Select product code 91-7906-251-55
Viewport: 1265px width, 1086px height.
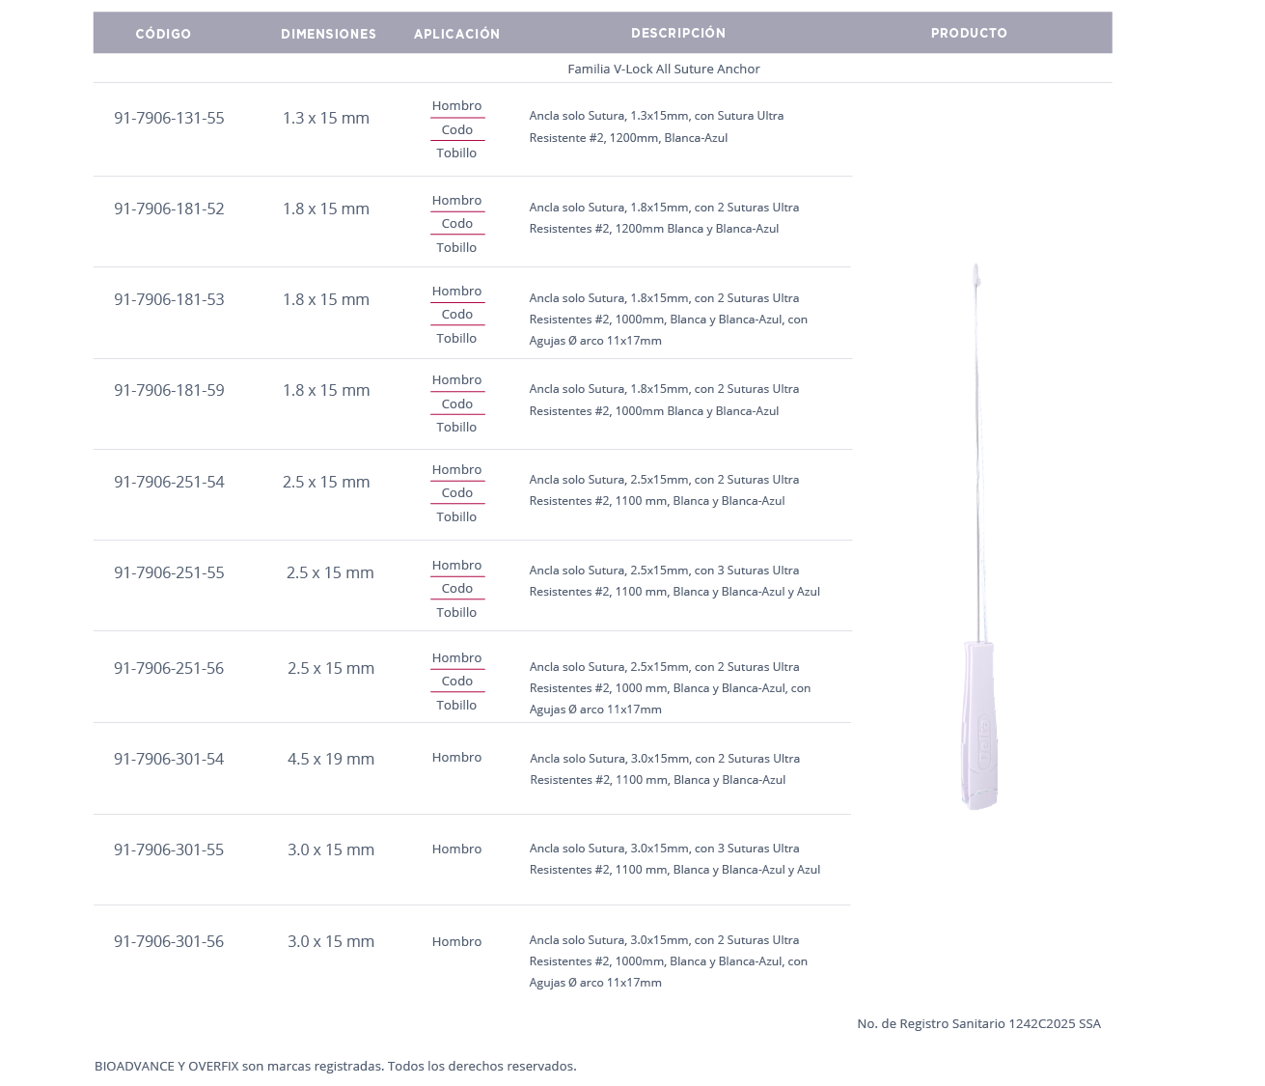(169, 572)
